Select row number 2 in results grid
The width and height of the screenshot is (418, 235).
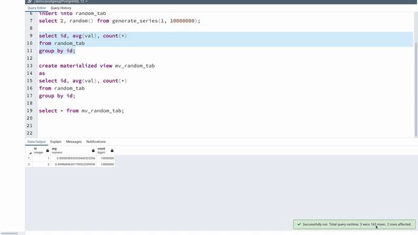click(x=29, y=164)
